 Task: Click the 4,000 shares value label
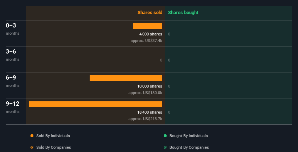[x=148, y=34]
